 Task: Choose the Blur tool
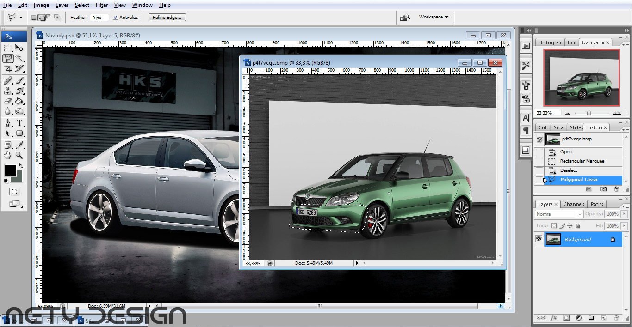click(8, 111)
